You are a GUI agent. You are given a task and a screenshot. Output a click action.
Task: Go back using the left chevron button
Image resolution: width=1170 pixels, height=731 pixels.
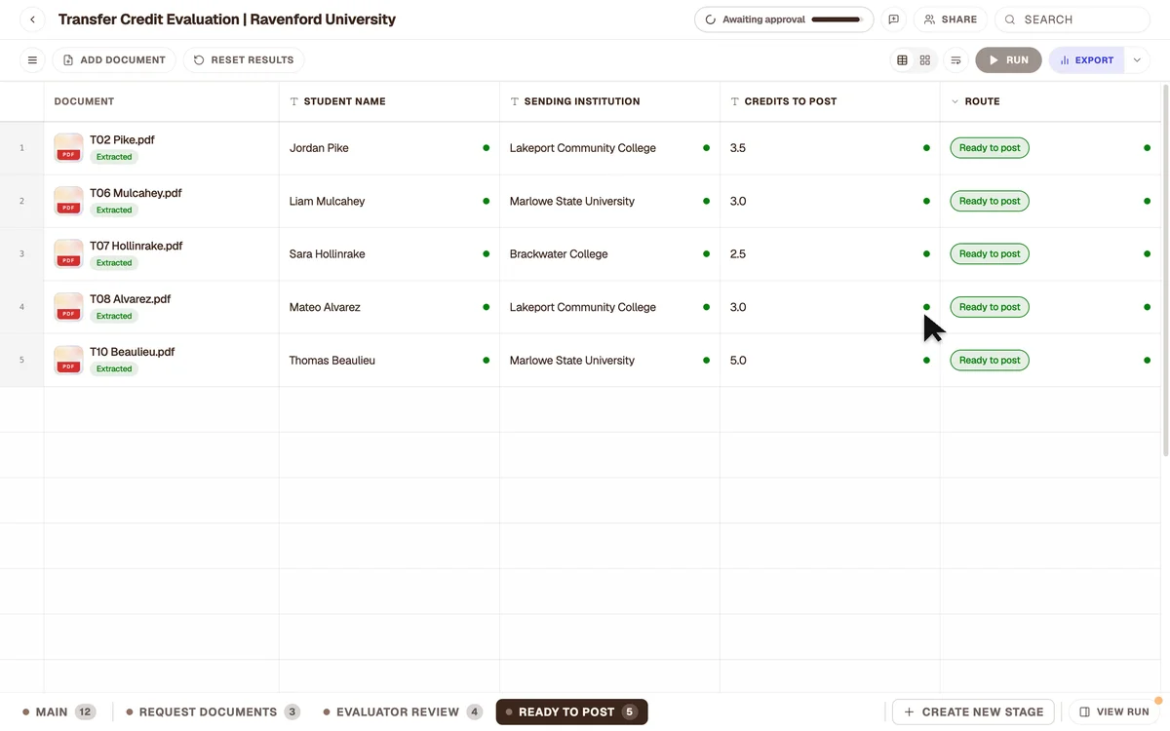(32, 19)
